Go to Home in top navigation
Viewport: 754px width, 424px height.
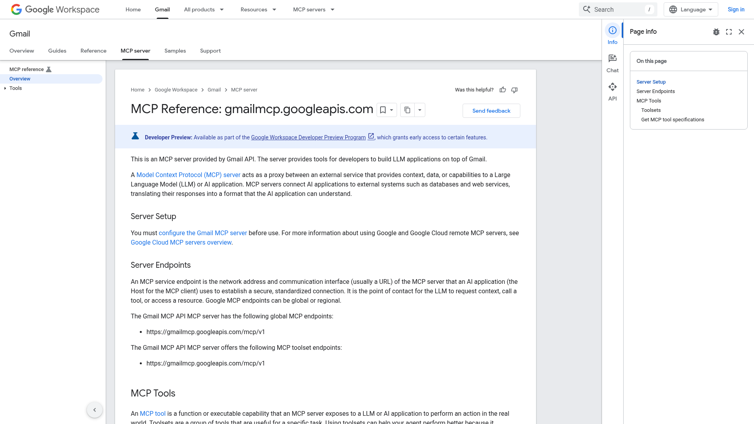point(133,9)
